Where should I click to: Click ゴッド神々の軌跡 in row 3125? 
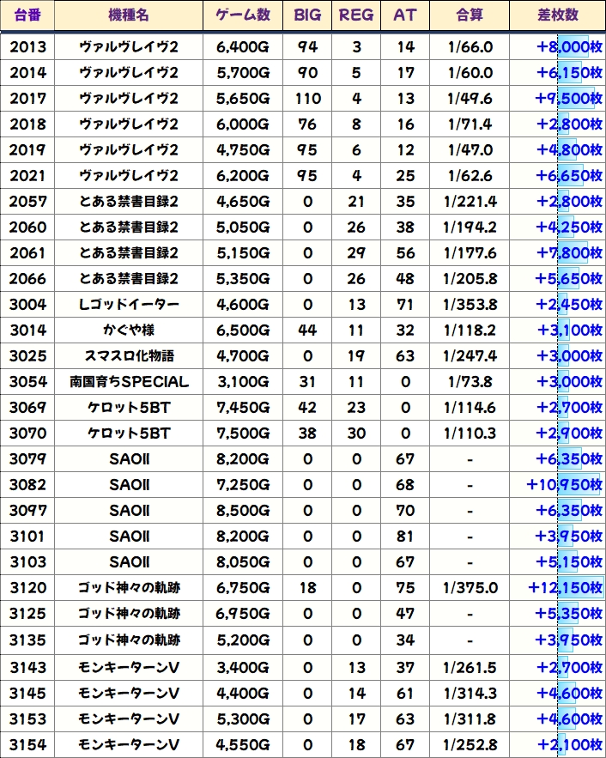click(x=129, y=614)
